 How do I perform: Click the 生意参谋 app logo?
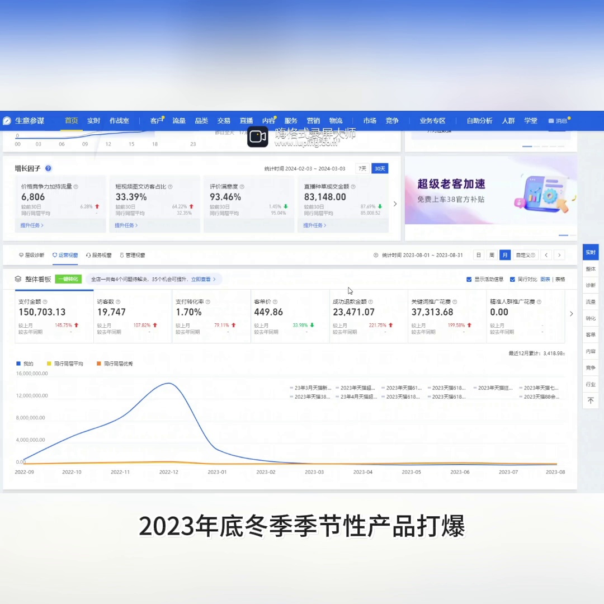coord(8,120)
